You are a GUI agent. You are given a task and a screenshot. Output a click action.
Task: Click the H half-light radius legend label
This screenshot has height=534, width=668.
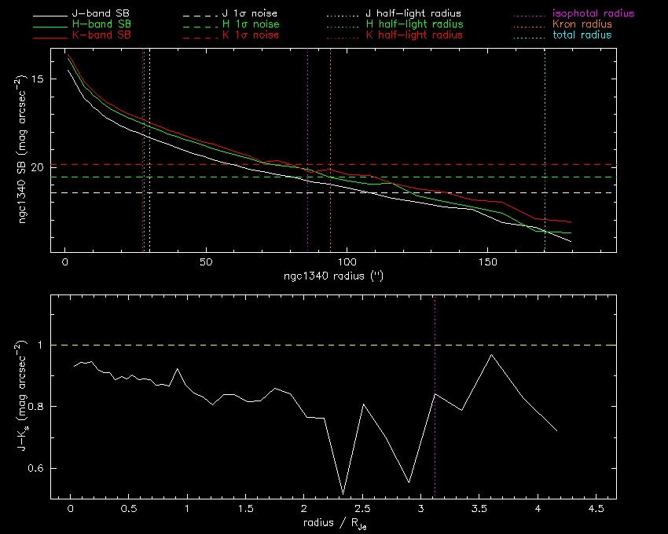tap(413, 25)
